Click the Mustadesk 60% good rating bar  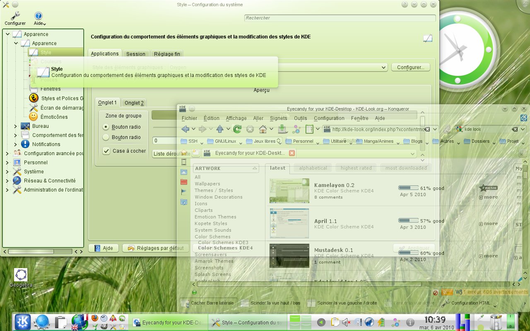pos(409,253)
